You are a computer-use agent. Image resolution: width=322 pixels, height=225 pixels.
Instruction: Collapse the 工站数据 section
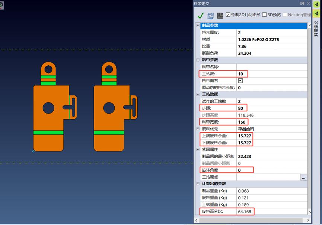click(x=198, y=94)
